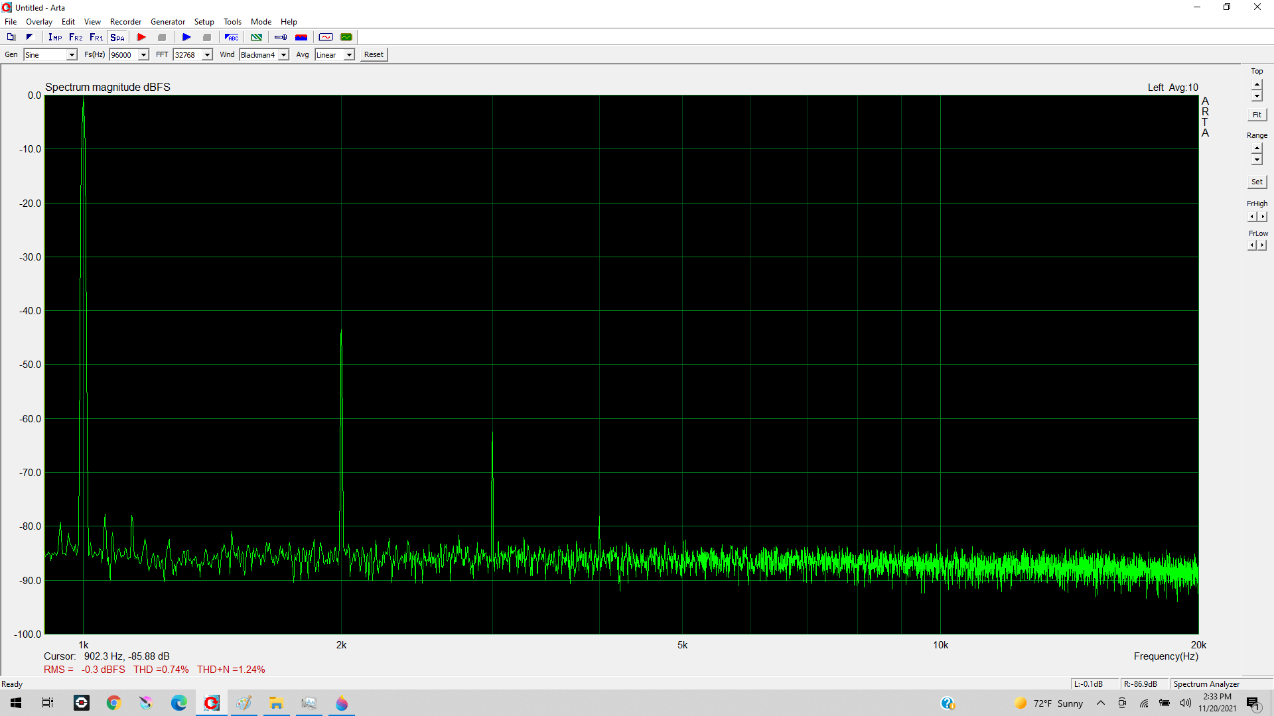Viewport: 1274px width, 716px height.
Task: Open the Edit menu
Action: click(68, 22)
